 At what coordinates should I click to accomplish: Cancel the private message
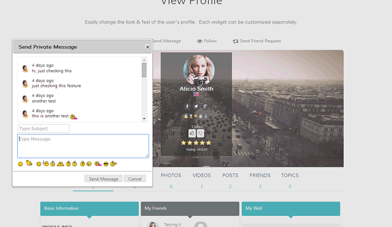coord(135,179)
